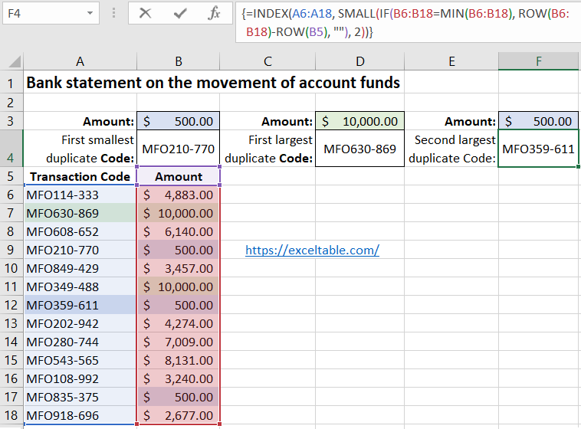Select column F header
This screenshot has height=429, width=581.
pyautogui.click(x=537, y=62)
